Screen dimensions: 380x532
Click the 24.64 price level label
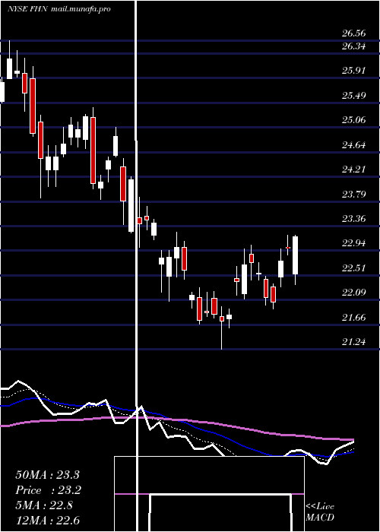pyautogui.click(x=354, y=145)
